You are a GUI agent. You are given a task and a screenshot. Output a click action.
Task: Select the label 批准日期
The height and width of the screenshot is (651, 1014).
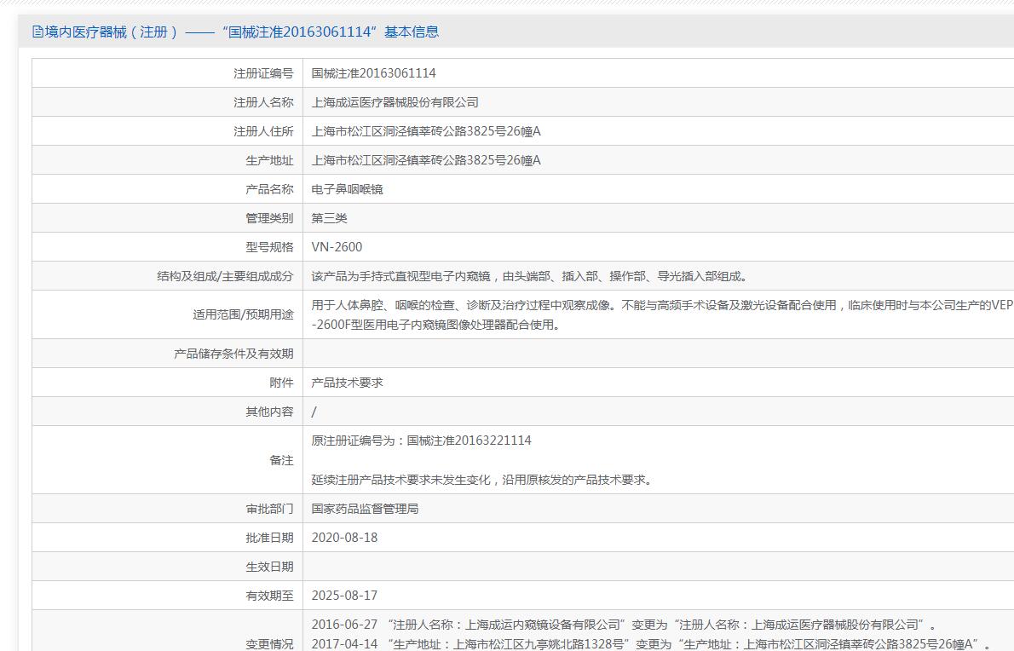(x=269, y=538)
